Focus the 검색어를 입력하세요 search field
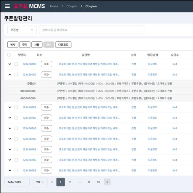Image resolution: width=193 pixels, height=193 pixels. tap(92, 30)
